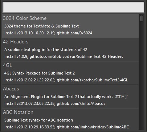This screenshot has height=132, width=147.
Task: Install the ABC Notation package
Action: [x=70, y=119]
